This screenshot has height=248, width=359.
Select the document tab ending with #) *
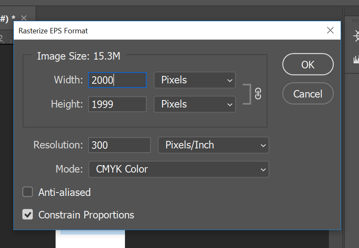click(x=8, y=18)
